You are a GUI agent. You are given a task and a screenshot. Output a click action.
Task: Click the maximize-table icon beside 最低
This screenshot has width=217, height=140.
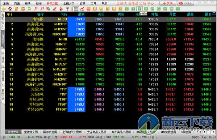[214, 13]
